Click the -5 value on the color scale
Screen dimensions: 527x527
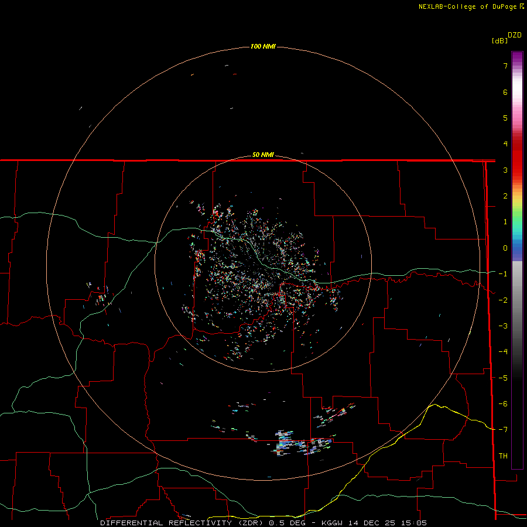click(503, 378)
